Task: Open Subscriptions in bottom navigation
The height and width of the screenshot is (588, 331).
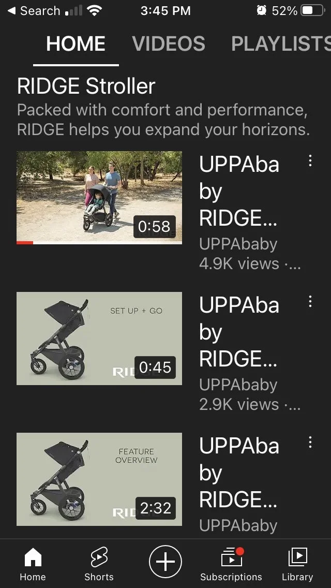Action: tap(231, 557)
